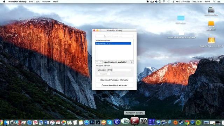224x126 pixels.
Task: Launch Google Chrome from the Dock
Action: coord(187,122)
